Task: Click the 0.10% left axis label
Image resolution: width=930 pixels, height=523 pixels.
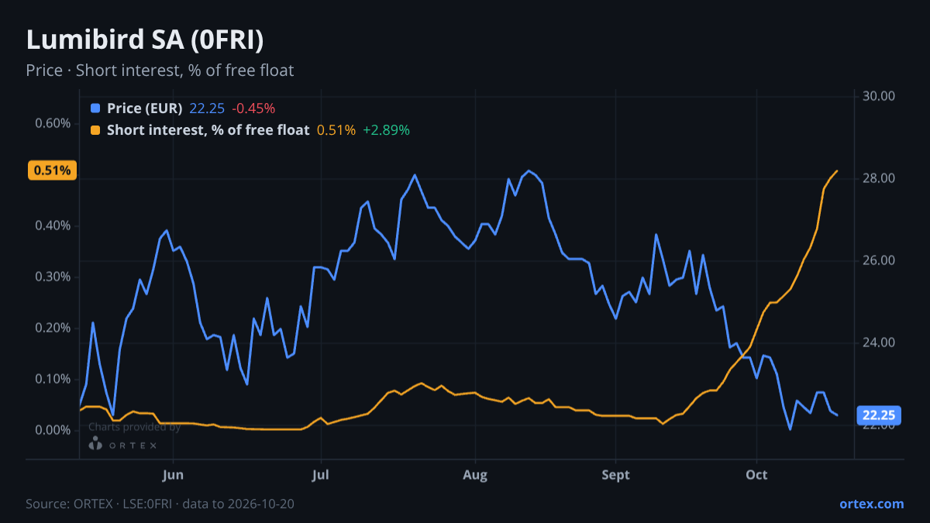Action: [x=54, y=379]
